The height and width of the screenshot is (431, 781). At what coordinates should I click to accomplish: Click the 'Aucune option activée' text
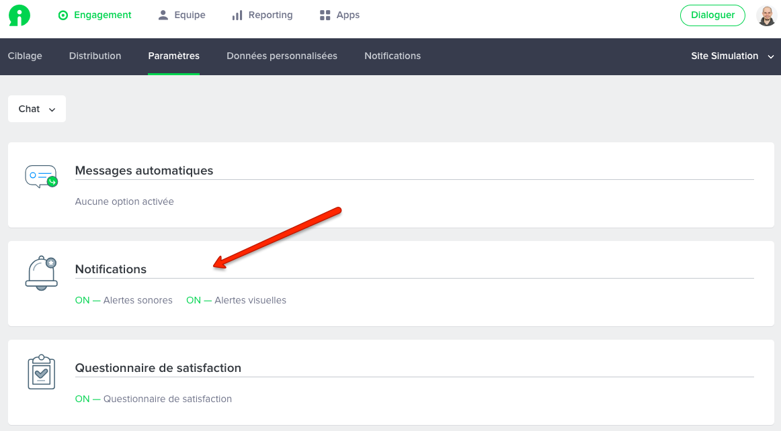click(124, 201)
